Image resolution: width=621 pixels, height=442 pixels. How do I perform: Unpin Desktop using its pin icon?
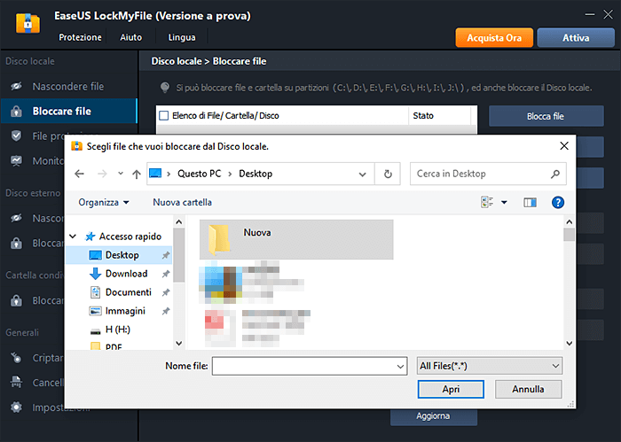(166, 255)
